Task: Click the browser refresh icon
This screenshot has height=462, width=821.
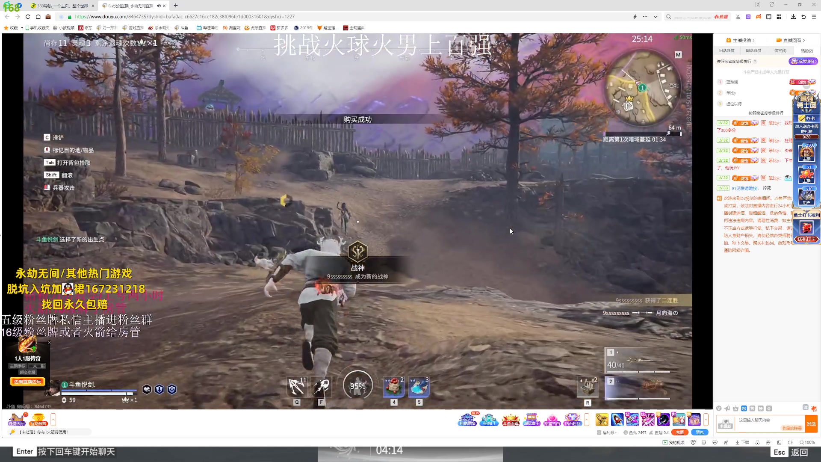Action: coord(28,17)
